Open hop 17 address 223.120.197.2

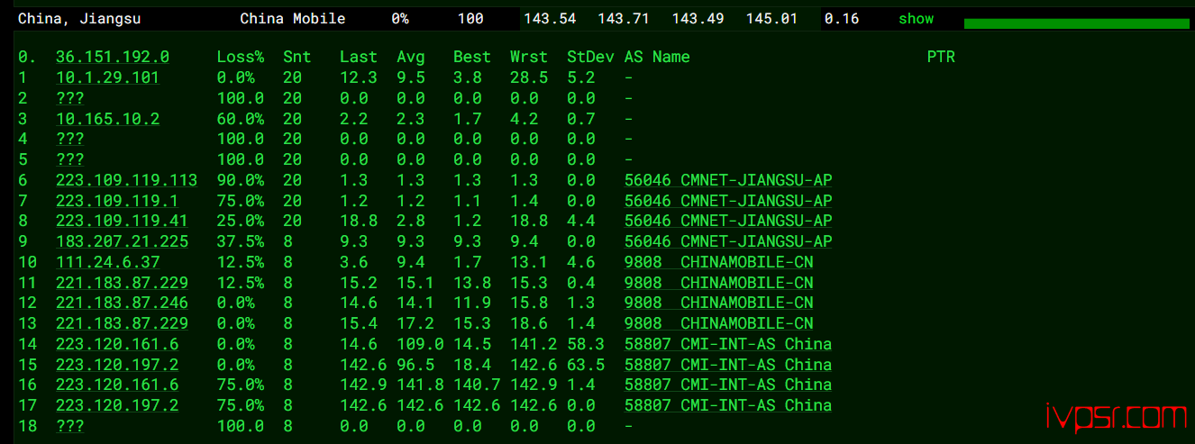coord(116,405)
